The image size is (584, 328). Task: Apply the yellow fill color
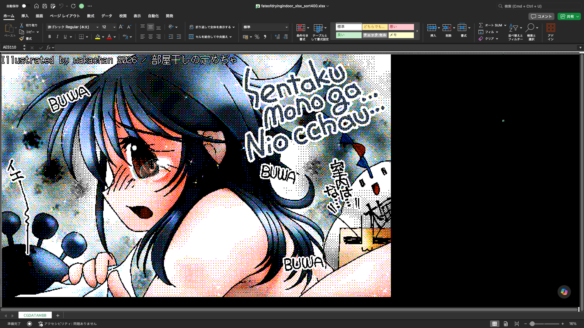pyautogui.click(x=98, y=37)
